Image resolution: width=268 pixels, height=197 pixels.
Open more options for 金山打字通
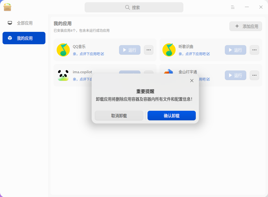tap(254, 75)
